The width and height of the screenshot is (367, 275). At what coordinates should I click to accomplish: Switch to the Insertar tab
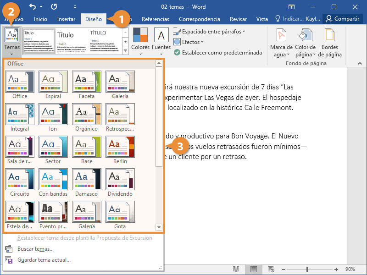(66, 19)
